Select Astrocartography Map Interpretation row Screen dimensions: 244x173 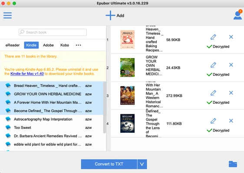click(52, 119)
